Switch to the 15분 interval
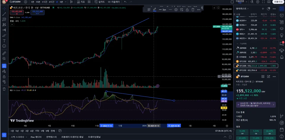 [x=38, y=2]
